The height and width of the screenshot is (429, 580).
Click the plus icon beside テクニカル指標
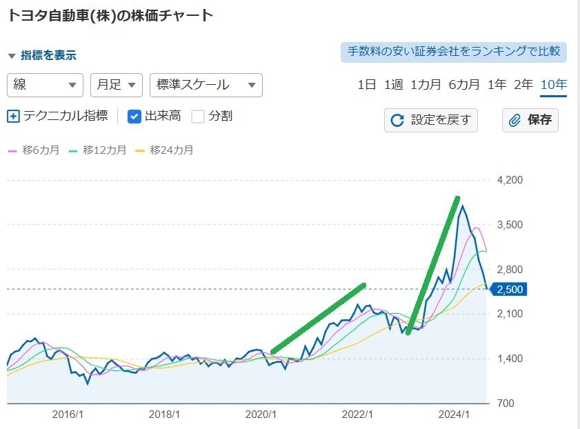[14, 117]
